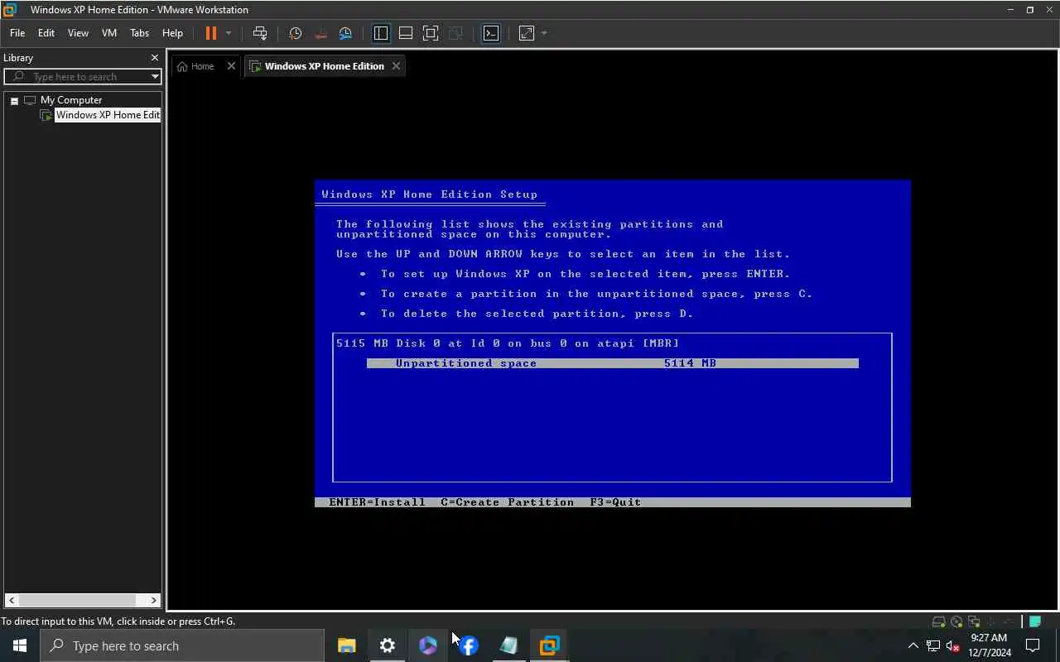This screenshot has width=1060, height=662.
Task: Toggle the Show Library sidebar icon
Action: click(x=381, y=33)
